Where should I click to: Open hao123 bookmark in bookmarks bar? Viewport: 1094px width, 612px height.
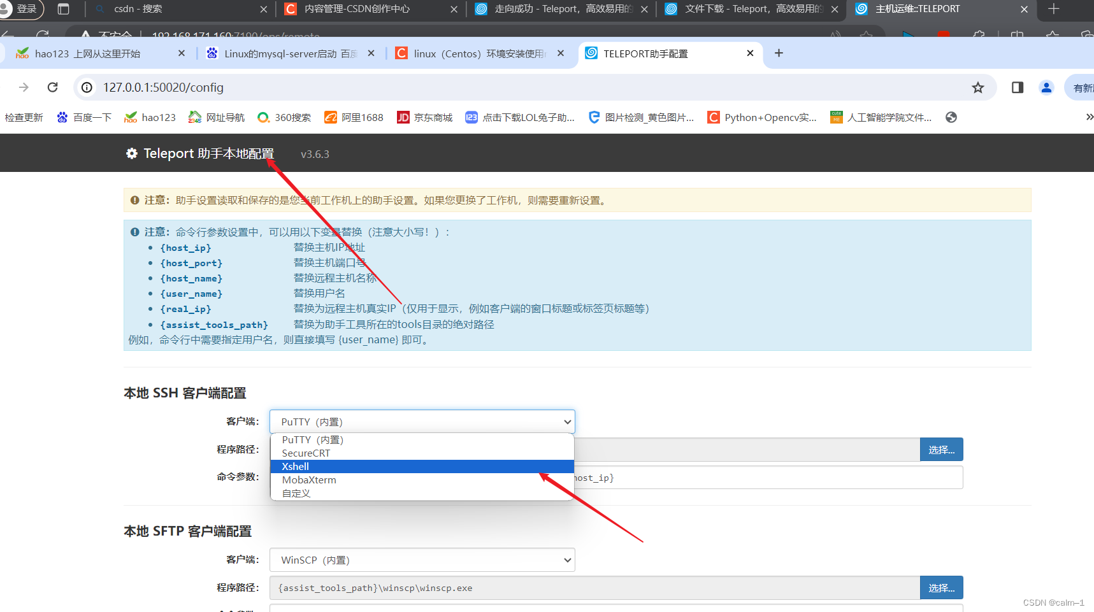pyautogui.click(x=150, y=117)
